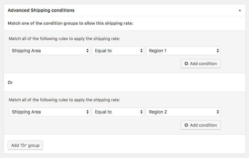Click the up-down arrows on Region 1 select
This screenshot has width=249, height=158.
pyautogui.click(x=218, y=51)
